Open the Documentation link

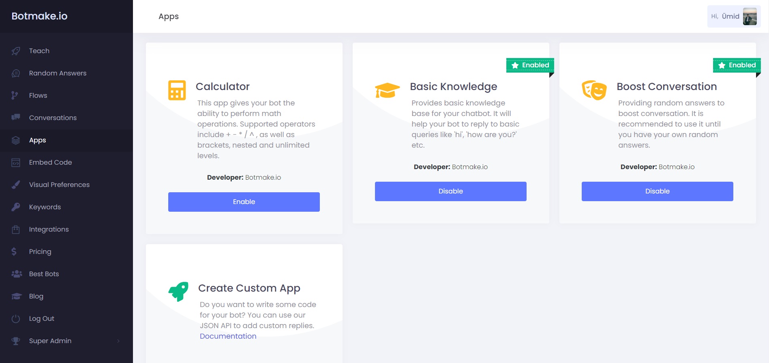(228, 336)
